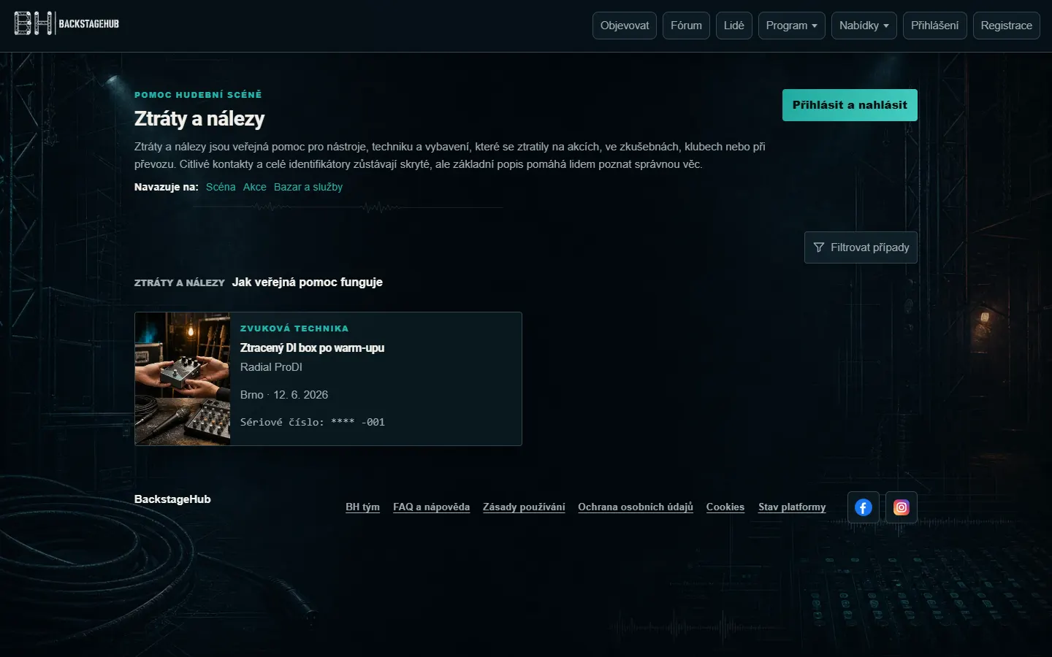
Task: Go to the Fórum navigation item
Action: coord(686,26)
